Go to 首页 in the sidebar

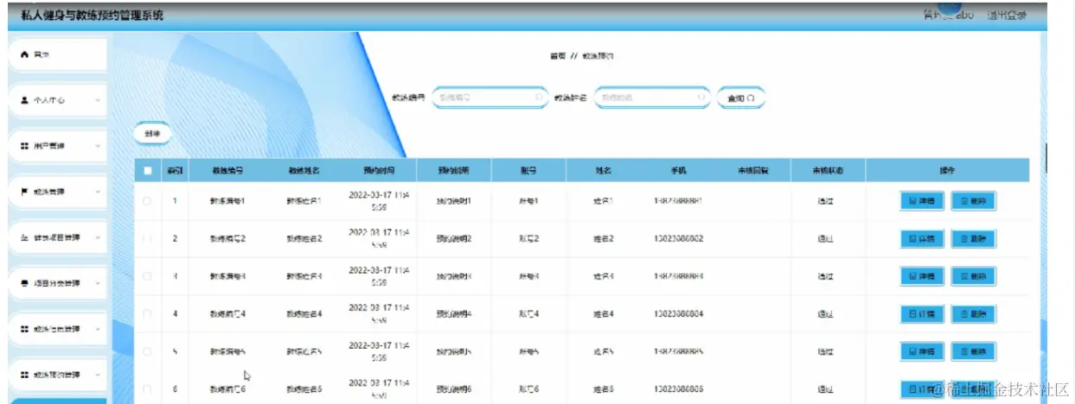coord(57,54)
